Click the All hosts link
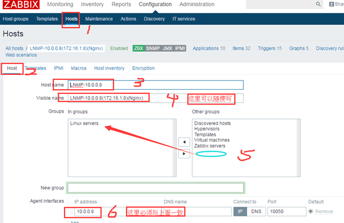The image size is (344, 223). (14, 48)
